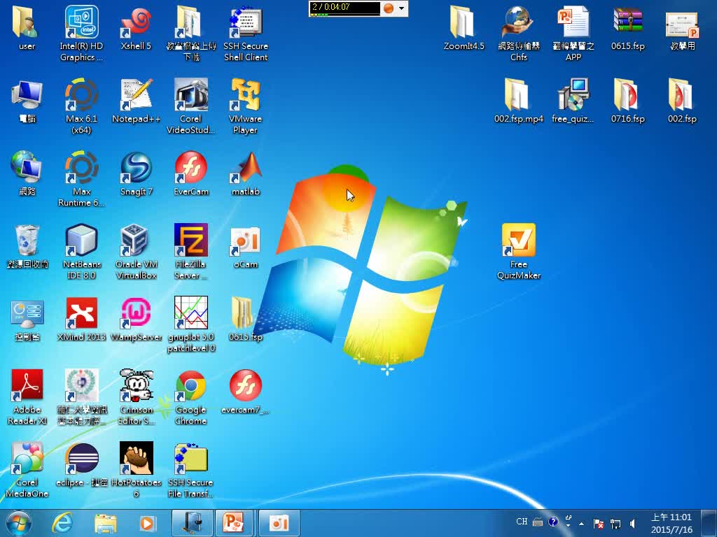Open the Action Center flag icon
This screenshot has width=717, height=537.
(x=598, y=523)
